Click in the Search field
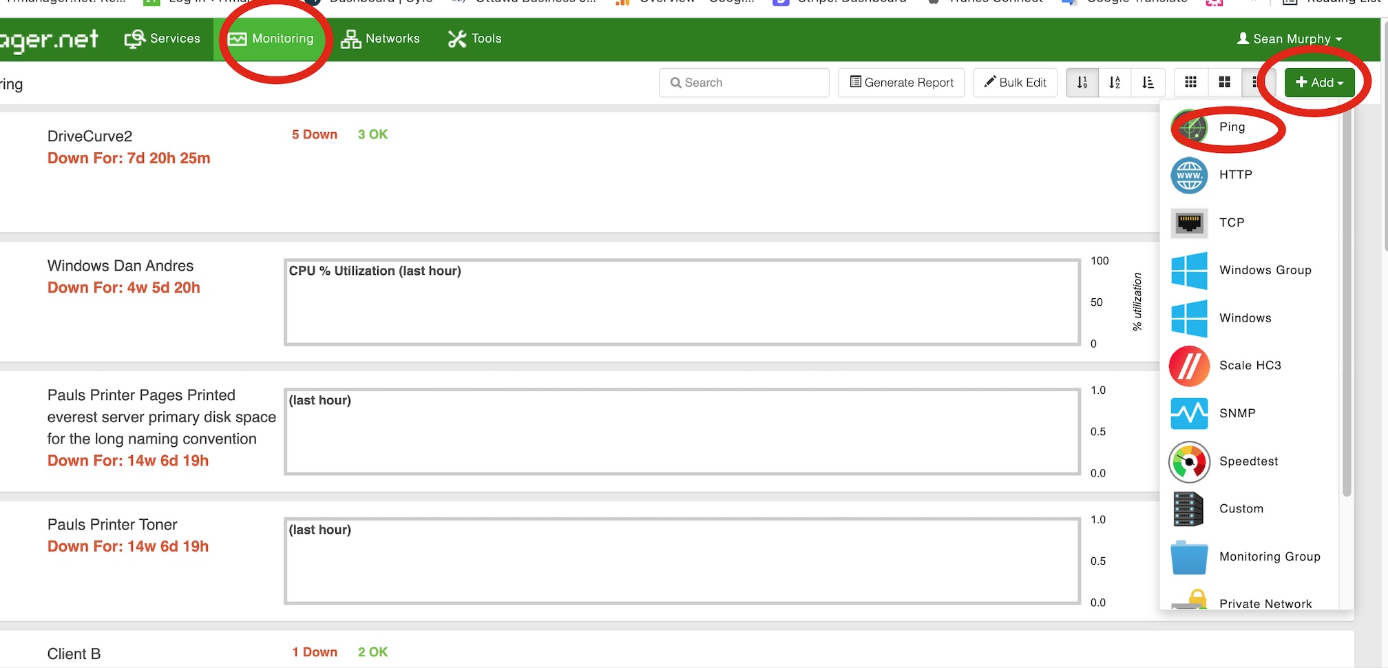Screen dimensions: 1388x668 (744, 82)
